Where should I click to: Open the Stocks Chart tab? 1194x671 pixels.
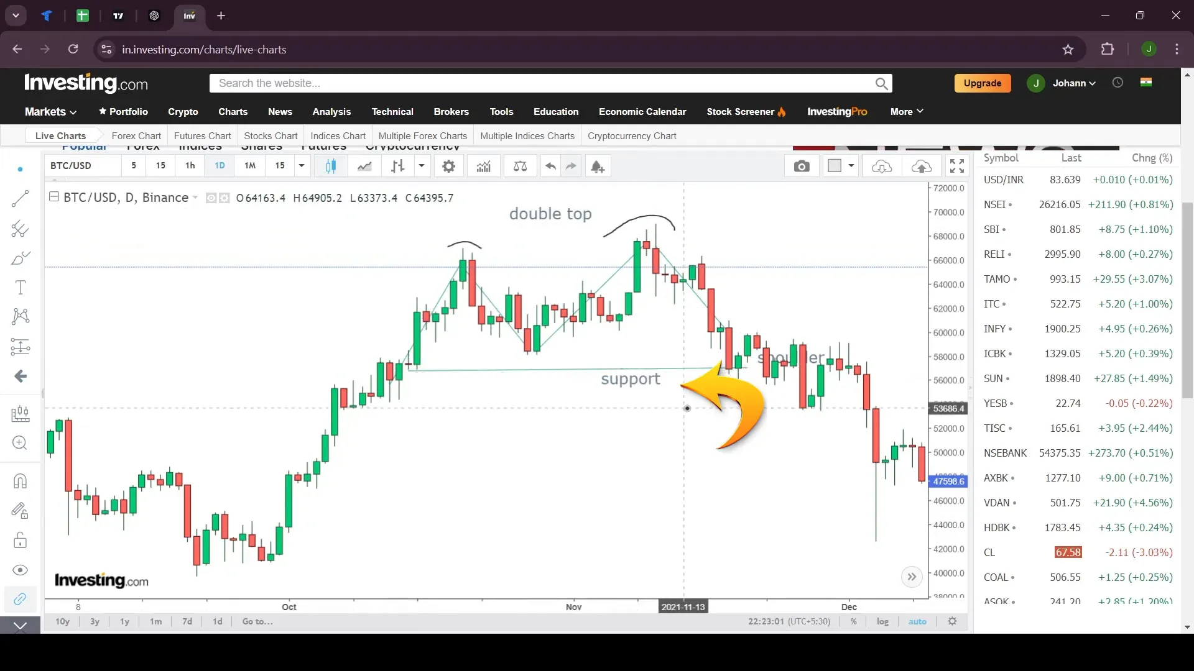(271, 136)
